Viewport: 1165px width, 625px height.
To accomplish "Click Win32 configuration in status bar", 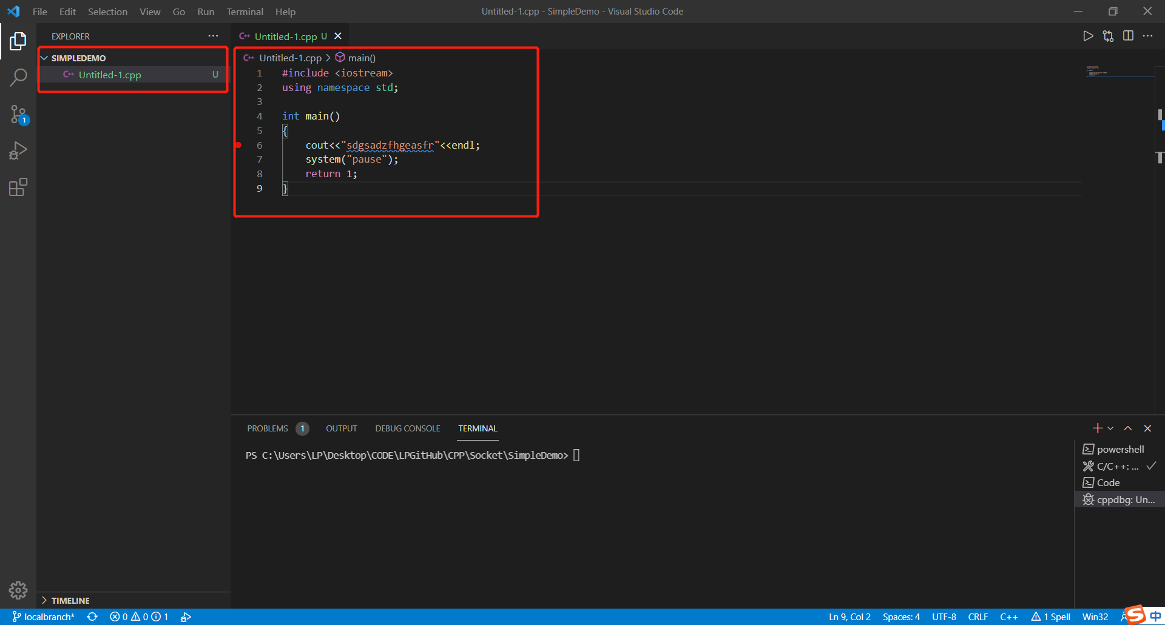I will [x=1095, y=617].
